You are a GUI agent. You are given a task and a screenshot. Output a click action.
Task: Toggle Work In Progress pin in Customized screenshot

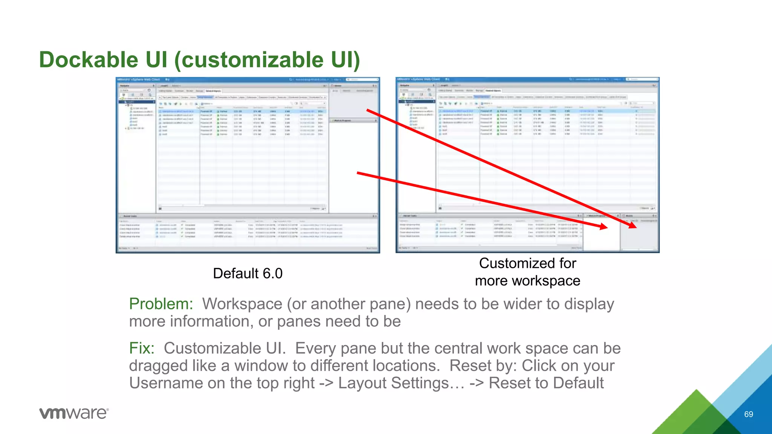pyautogui.click(x=618, y=216)
